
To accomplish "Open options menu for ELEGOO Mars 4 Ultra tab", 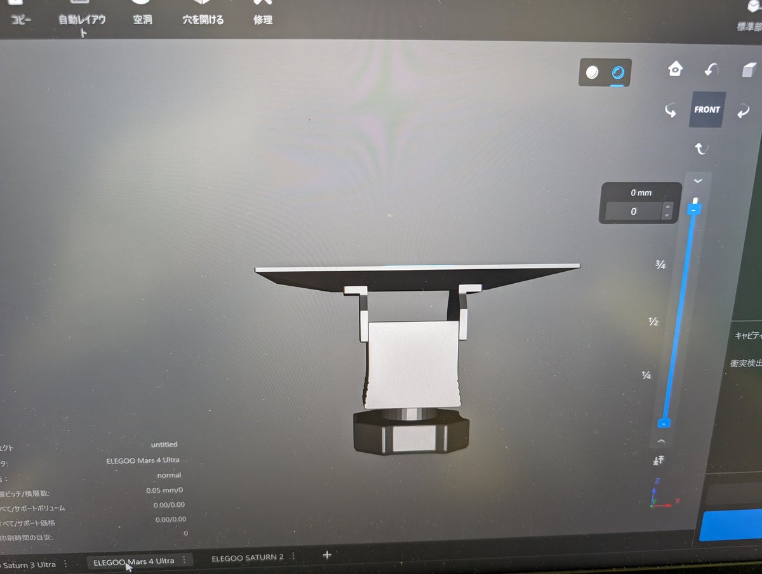I will click(x=184, y=560).
